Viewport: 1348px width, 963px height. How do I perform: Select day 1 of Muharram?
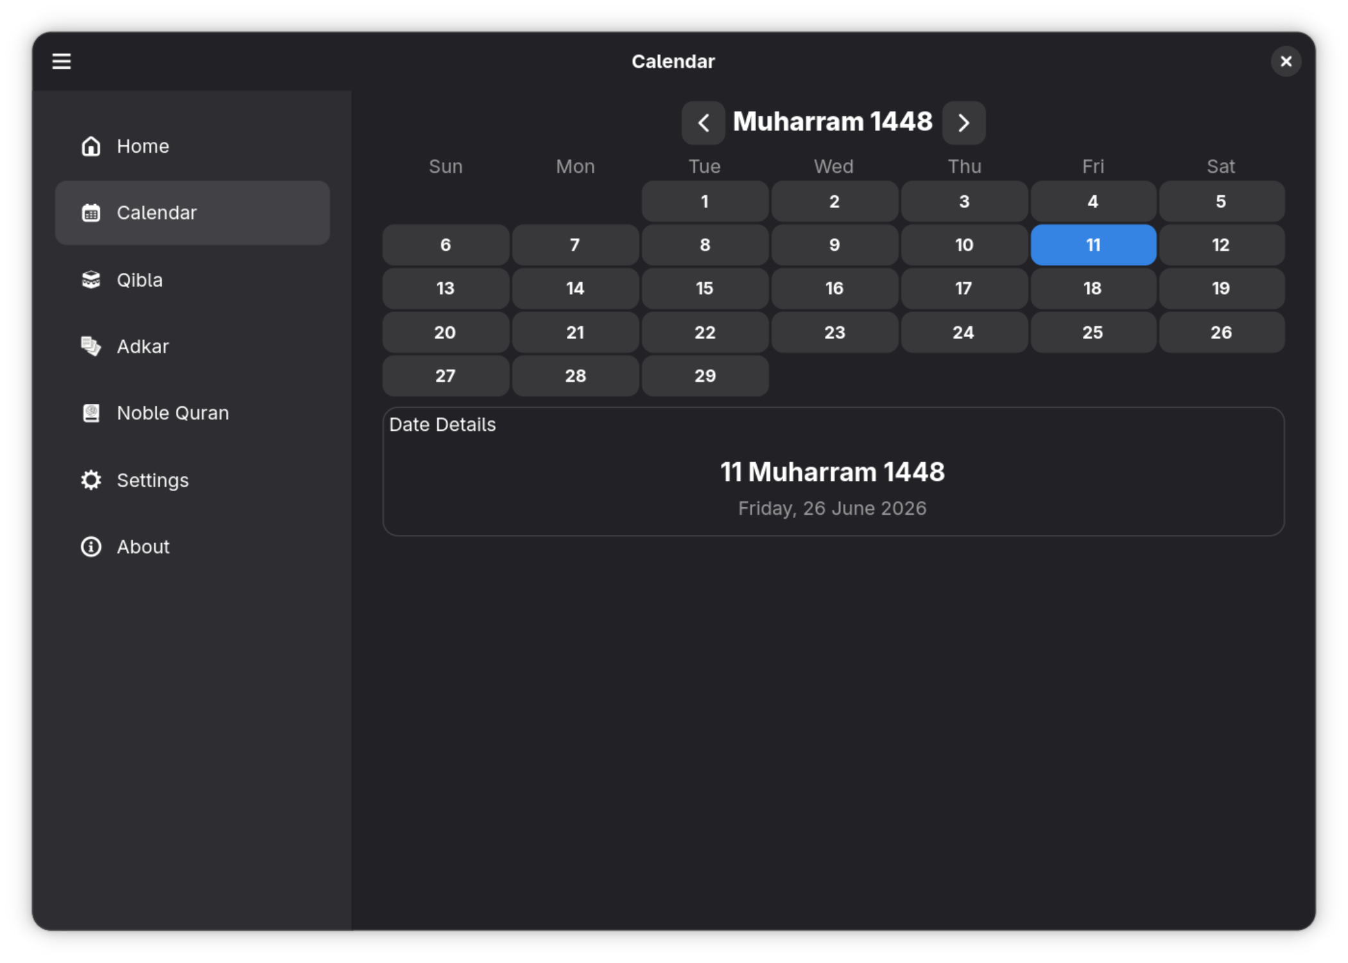pos(705,202)
